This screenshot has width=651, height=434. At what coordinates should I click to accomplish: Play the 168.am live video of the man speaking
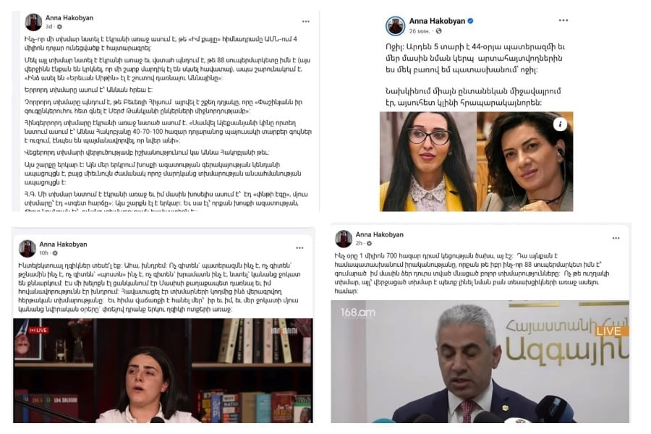tap(480, 362)
